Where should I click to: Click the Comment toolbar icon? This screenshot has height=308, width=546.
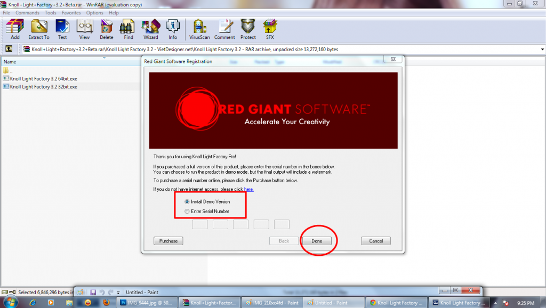pos(224,29)
